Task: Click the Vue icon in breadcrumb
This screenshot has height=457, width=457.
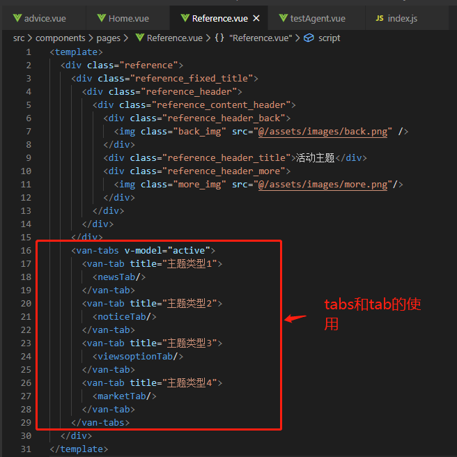Action: click(x=140, y=38)
